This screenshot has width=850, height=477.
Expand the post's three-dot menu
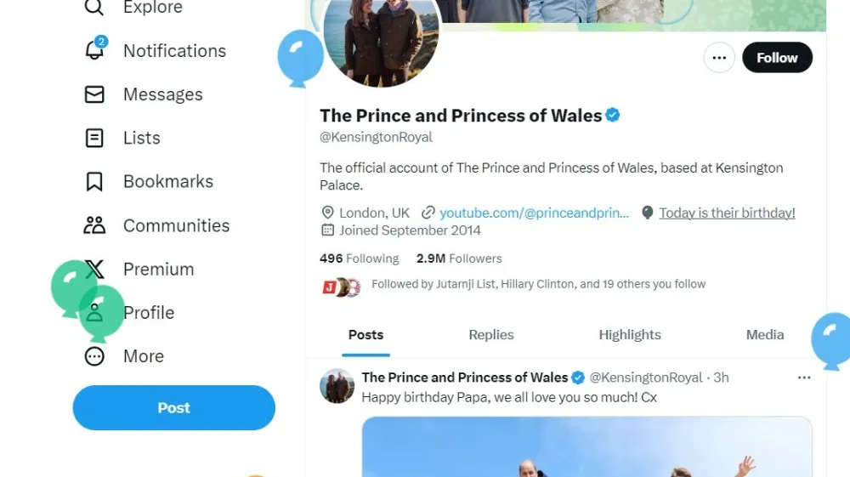804,378
